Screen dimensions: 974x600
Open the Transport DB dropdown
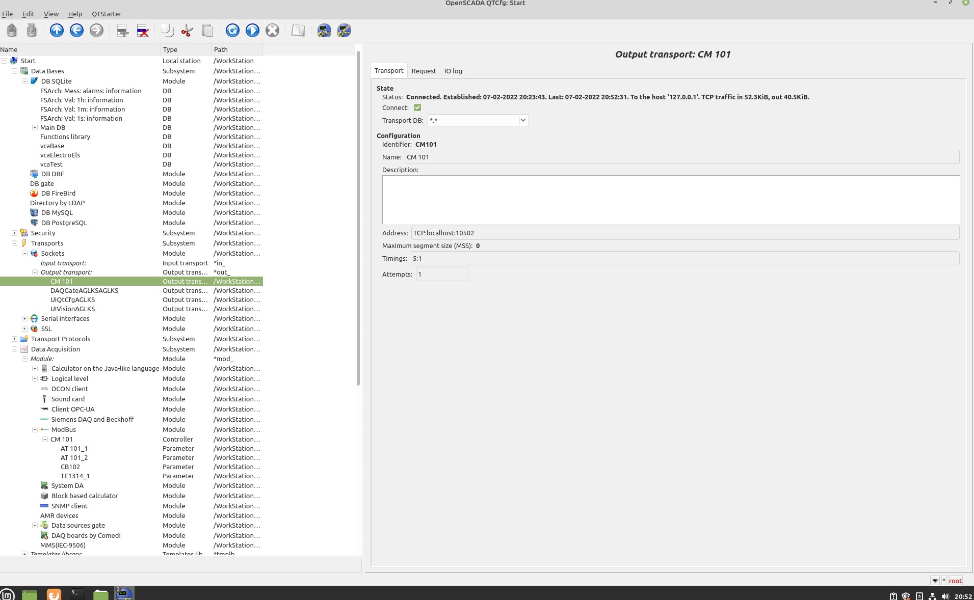coord(522,120)
